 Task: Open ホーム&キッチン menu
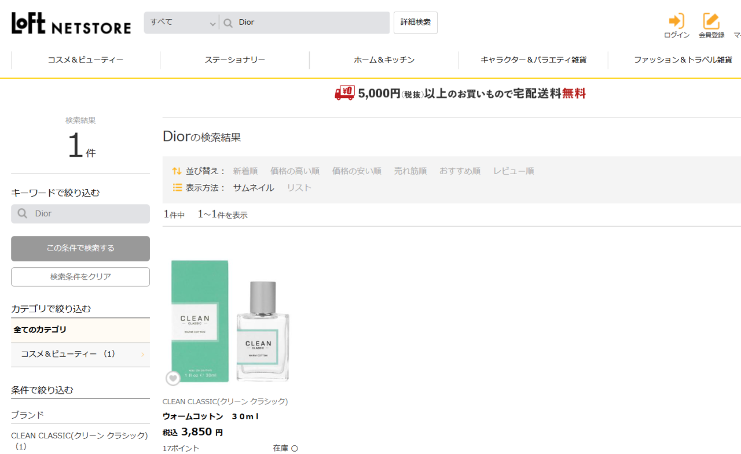384,60
